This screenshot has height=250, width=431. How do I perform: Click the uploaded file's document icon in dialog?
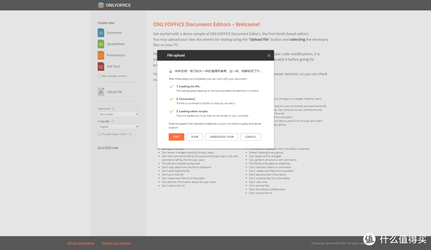click(x=171, y=71)
